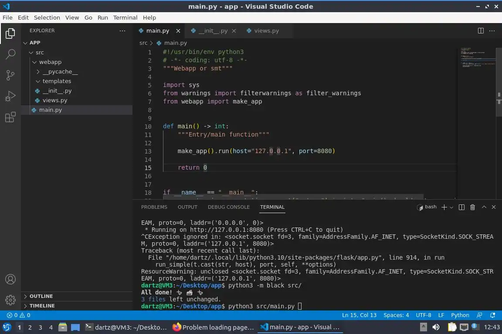Open Explorer views and more actions ellipsis

coord(122,31)
